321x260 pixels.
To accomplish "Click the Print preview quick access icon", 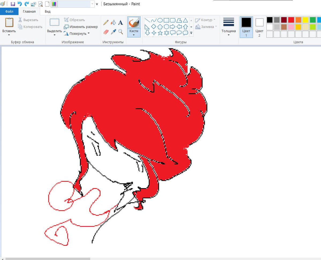I will click(40, 4).
